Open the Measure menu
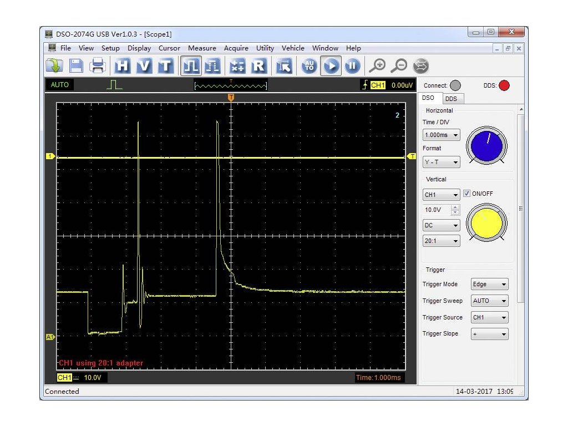Image resolution: width=568 pixels, height=426 pixels. click(x=201, y=48)
